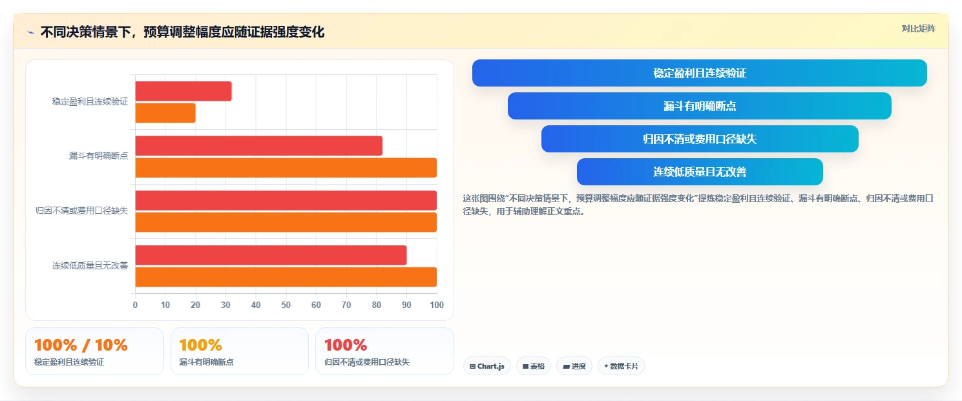
Task: Click the chart y-axis label 稳定盈利且连续验证
Action: [90, 101]
